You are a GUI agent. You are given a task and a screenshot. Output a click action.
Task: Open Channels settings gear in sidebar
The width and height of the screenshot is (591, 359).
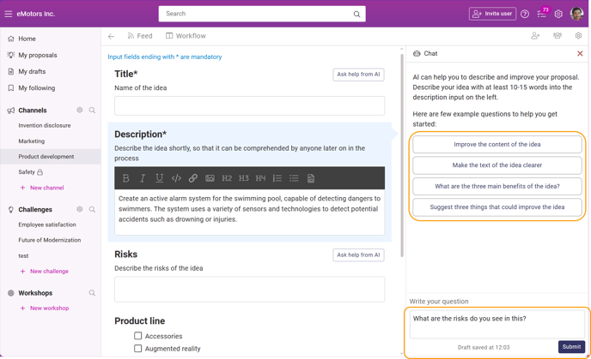click(x=80, y=111)
